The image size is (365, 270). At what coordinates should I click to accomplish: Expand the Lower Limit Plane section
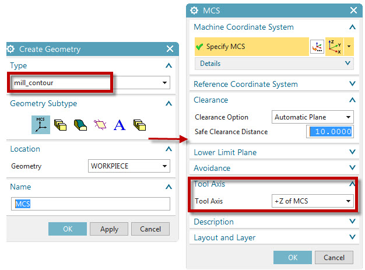coord(352,152)
